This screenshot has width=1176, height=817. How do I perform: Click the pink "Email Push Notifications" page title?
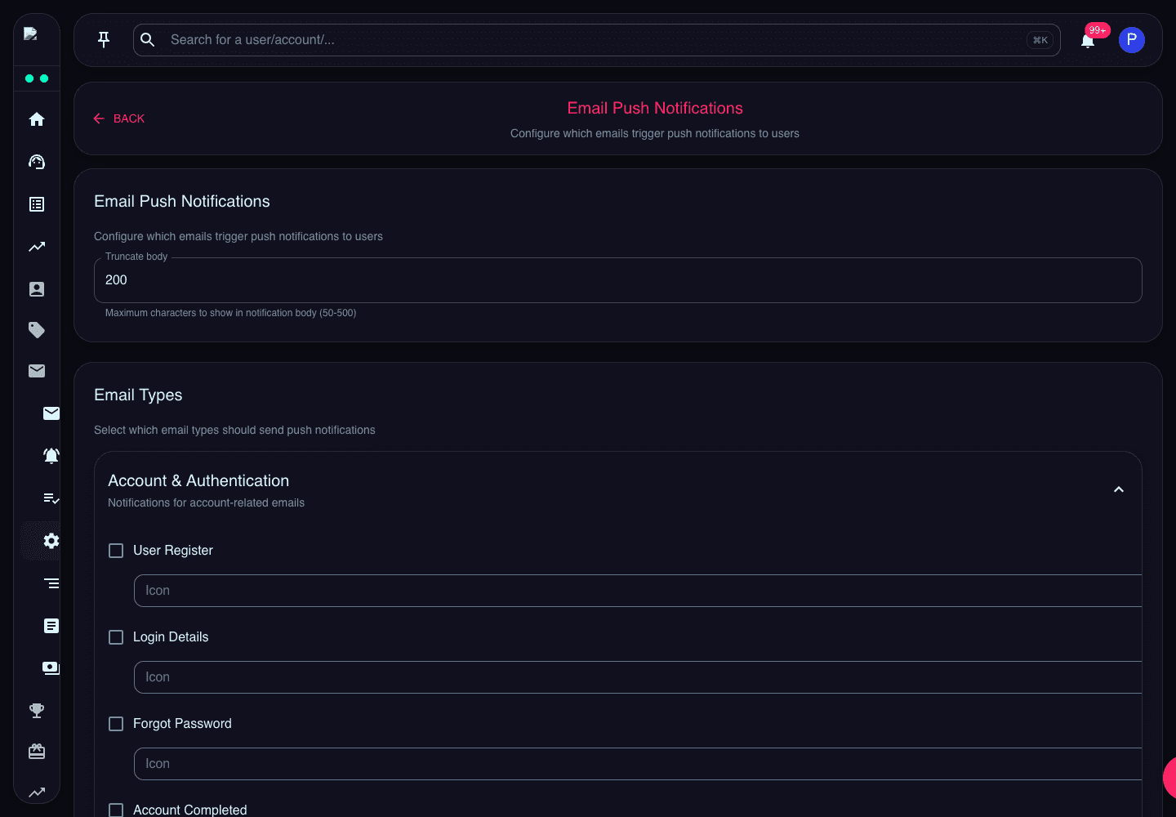tap(655, 108)
